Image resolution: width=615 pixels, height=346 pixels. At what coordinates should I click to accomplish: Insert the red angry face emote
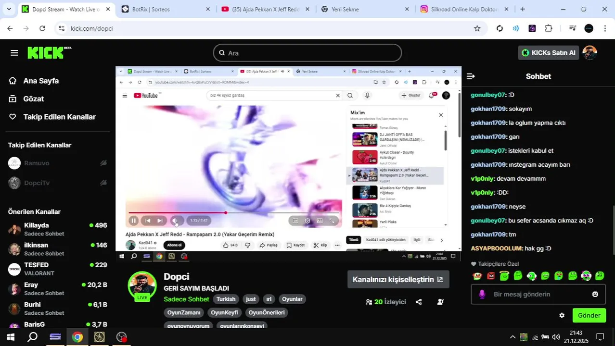pyautogui.click(x=491, y=276)
